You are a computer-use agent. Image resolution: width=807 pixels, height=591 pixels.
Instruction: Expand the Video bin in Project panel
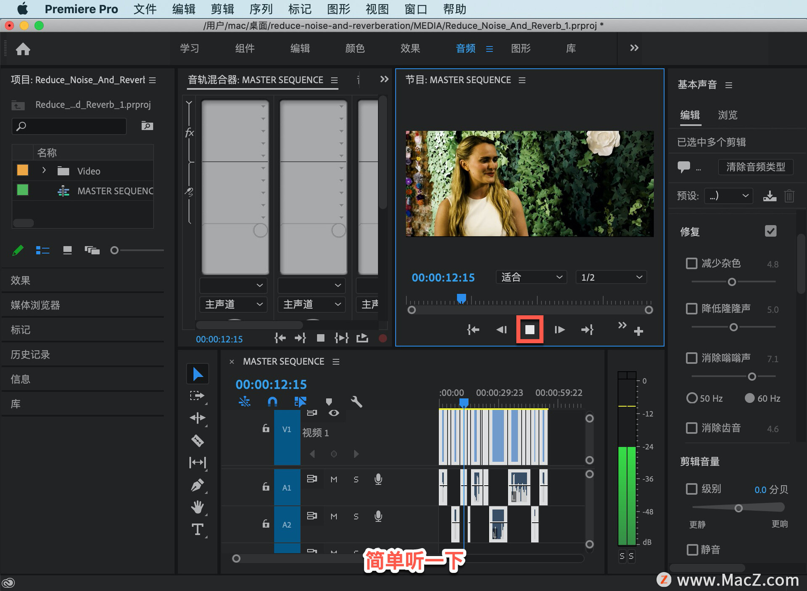[x=44, y=170]
